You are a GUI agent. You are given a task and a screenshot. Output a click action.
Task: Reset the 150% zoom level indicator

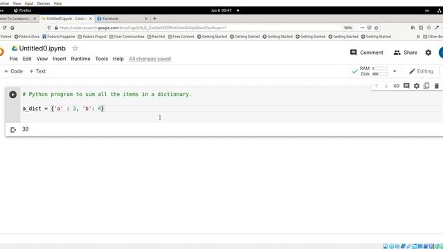pyautogui.click(x=347, y=28)
